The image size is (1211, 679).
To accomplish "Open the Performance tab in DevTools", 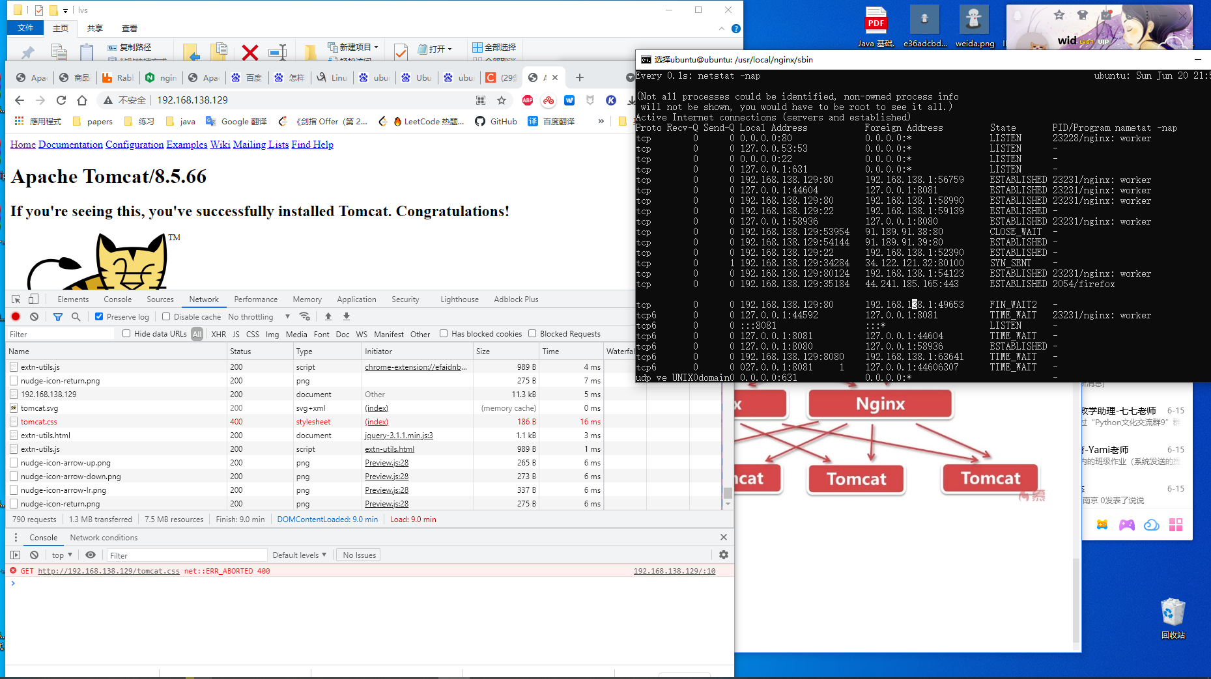I will click(256, 299).
